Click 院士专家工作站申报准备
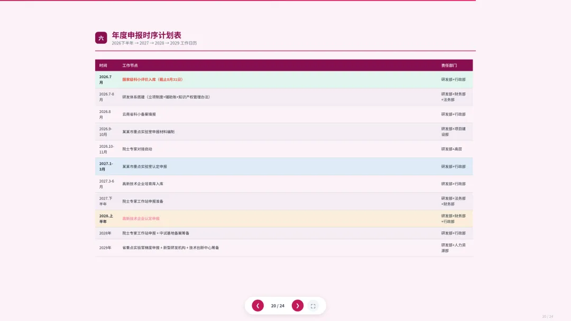Viewport: 571px width, 321px height. (143, 201)
